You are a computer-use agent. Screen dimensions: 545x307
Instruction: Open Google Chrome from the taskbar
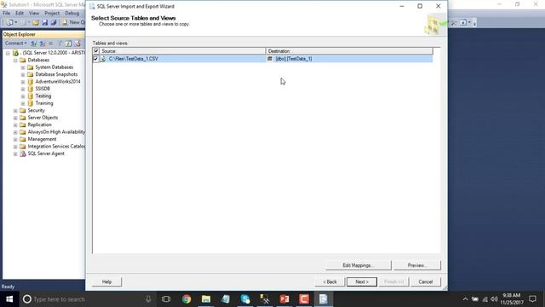(x=186, y=299)
